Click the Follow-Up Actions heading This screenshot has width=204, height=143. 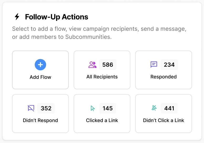click(57, 17)
